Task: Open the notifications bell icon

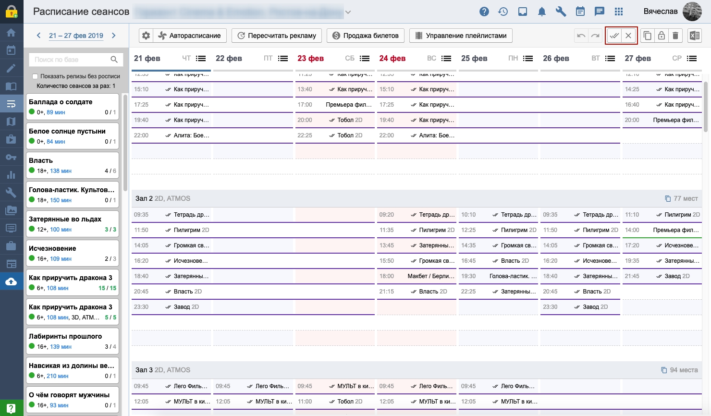Action: tap(542, 12)
